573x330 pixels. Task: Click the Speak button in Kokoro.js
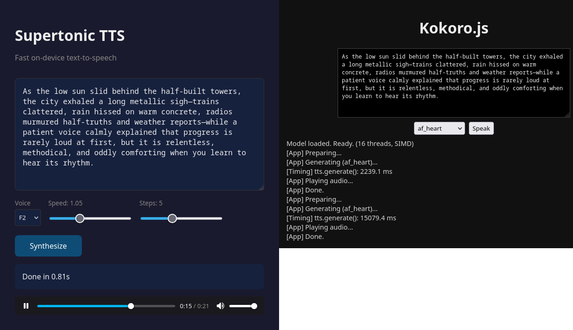[x=481, y=128]
